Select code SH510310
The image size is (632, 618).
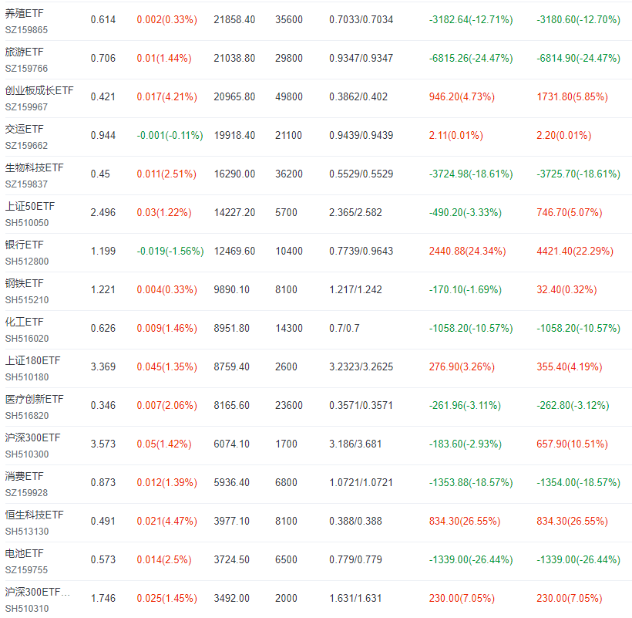[27, 609]
